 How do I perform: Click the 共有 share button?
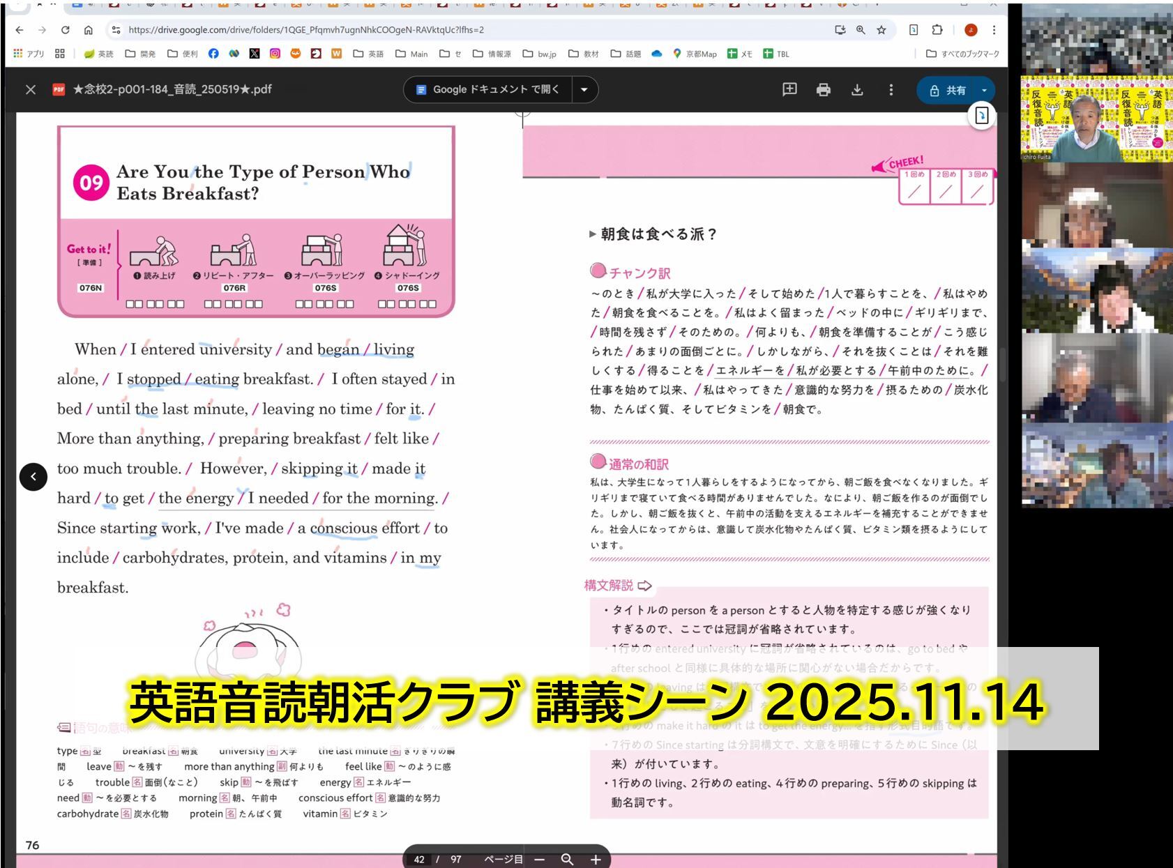click(x=948, y=91)
